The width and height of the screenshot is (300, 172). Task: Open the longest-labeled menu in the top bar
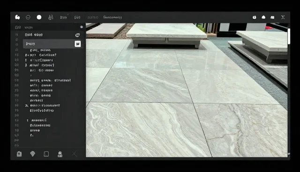coord(112,17)
